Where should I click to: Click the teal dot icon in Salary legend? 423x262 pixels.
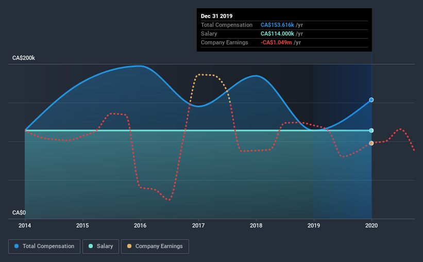(x=91, y=246)
